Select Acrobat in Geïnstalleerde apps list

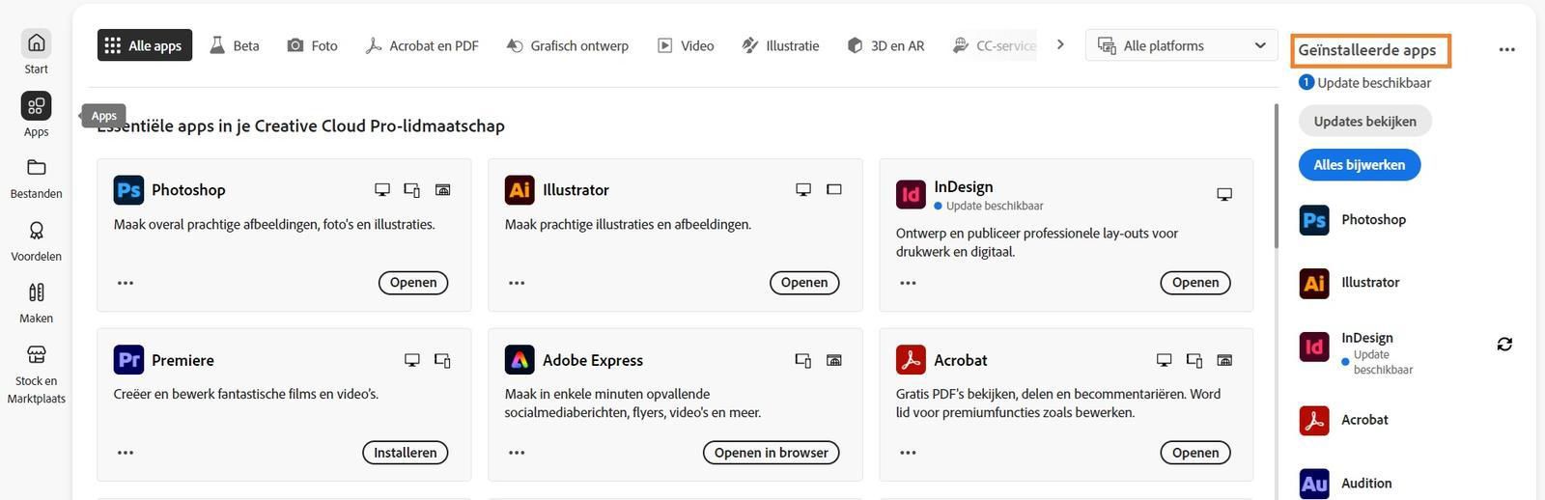coord(1345,420)
